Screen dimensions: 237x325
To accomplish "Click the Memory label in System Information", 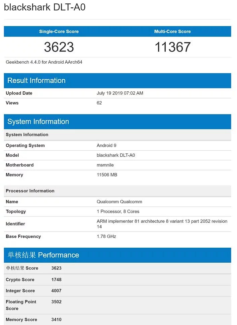I will (x=14, y=175).
